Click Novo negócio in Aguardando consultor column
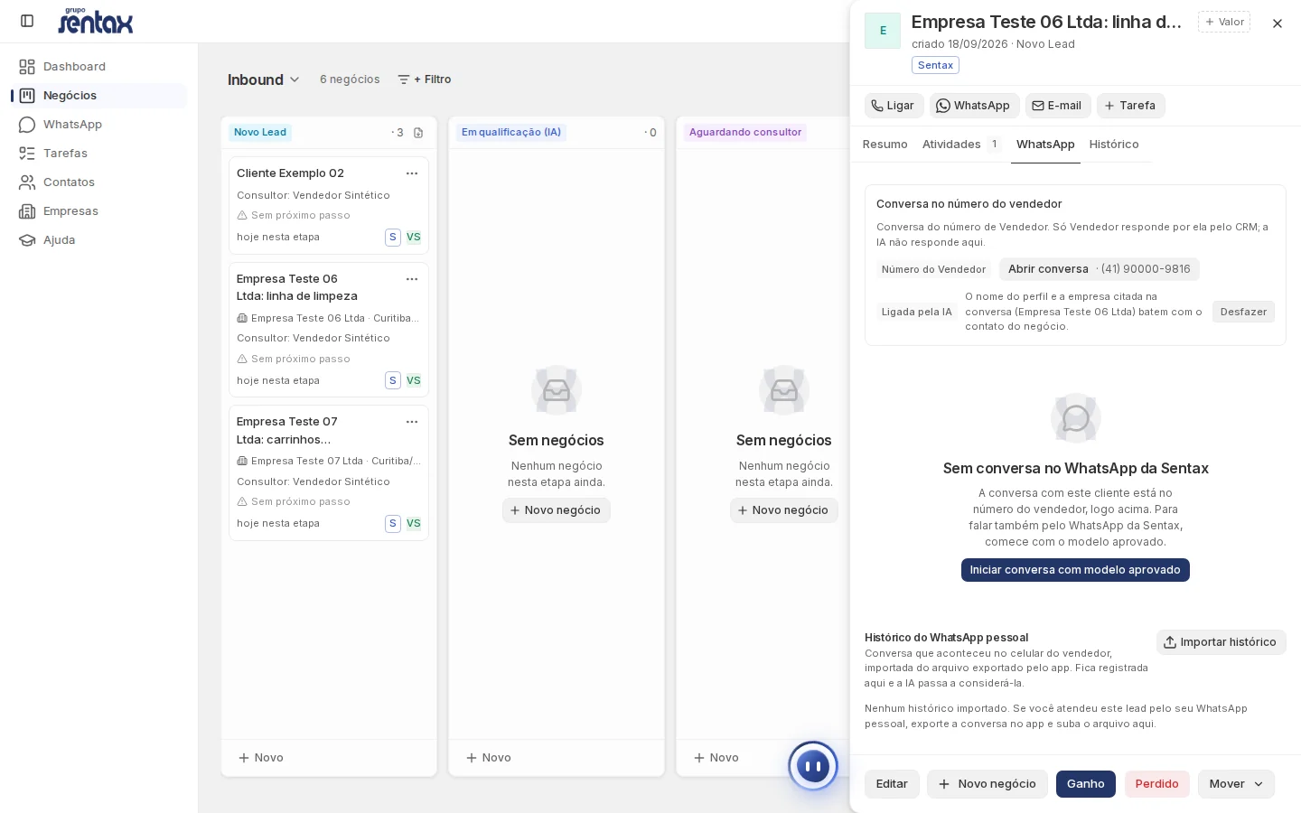Viewport: 1301px width, 813px height. coord(784,510)
